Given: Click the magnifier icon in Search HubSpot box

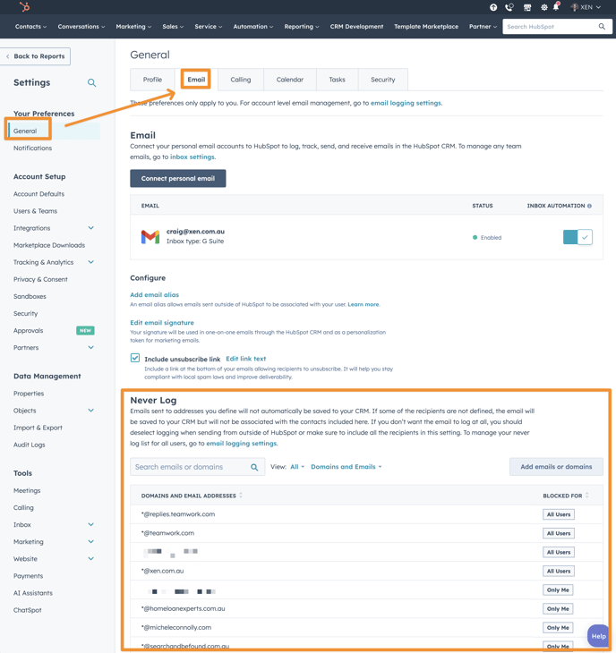Looking at the screenshot, I should pos(602,26).
